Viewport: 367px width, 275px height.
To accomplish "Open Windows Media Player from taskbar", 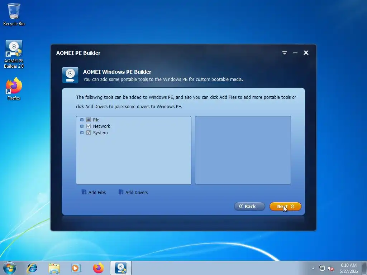I will (76, 268).
